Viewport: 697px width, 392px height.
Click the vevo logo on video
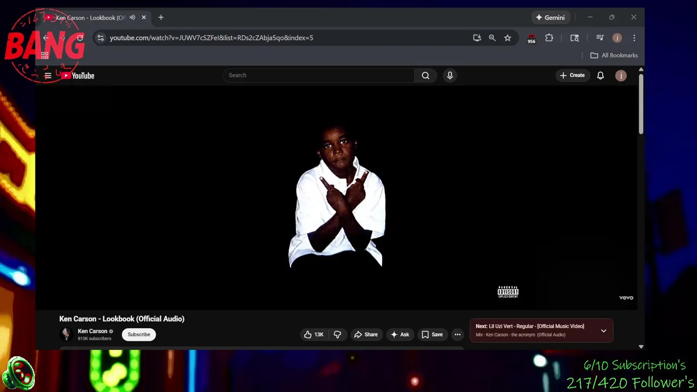pyautogui.click(x=626, y=298)
